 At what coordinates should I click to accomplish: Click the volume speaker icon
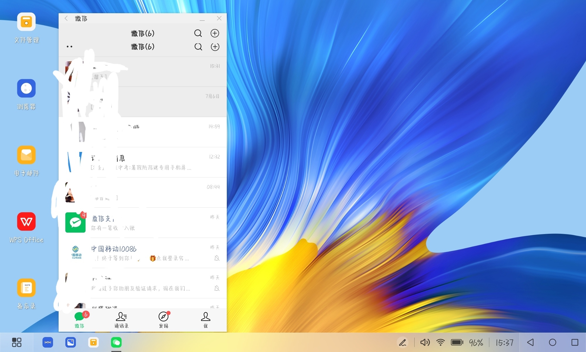point(425,342)
